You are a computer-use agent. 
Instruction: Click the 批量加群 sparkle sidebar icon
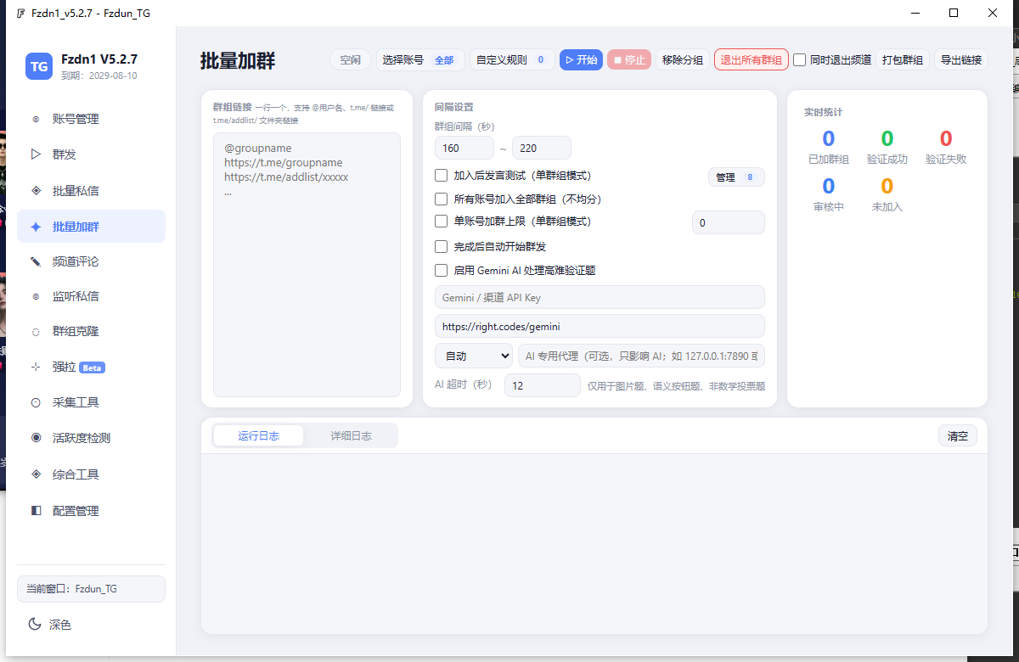36,227
